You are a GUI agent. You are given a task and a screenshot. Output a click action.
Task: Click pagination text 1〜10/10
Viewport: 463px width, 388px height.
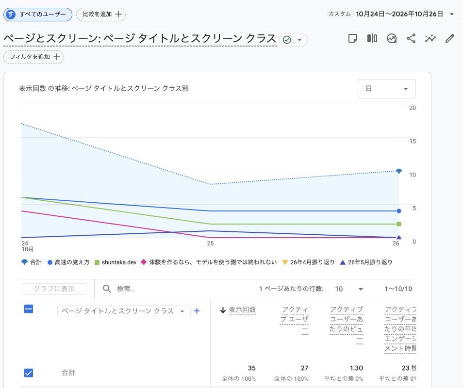pyautogui.click(x=398, y=289)
